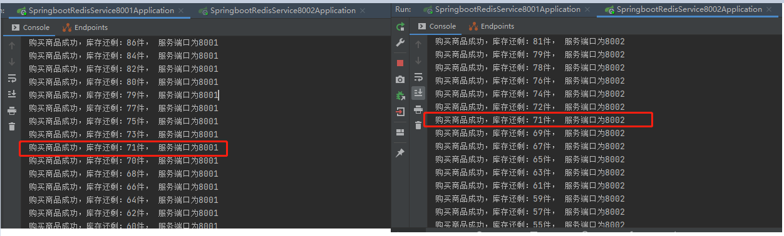Click the 库存还剩: 59件 line on port 8002
Viewport: 784px width, 236px height.
530,199
